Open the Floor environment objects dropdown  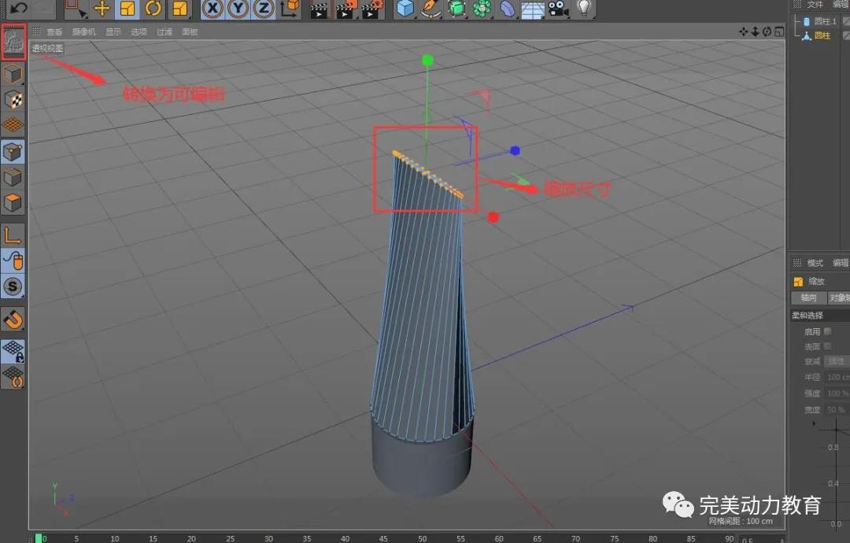click(x=533, y=9)
